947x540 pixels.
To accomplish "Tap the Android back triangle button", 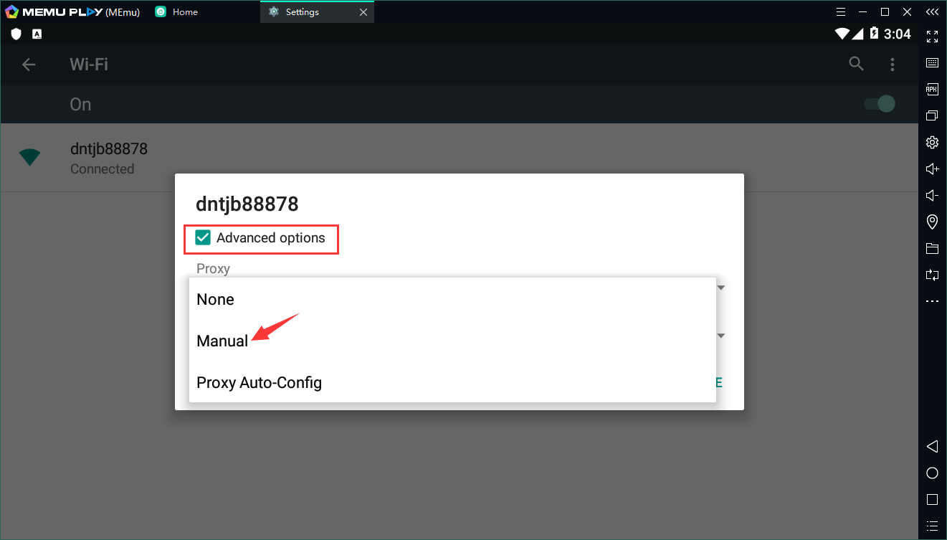I will coord(932,446).
